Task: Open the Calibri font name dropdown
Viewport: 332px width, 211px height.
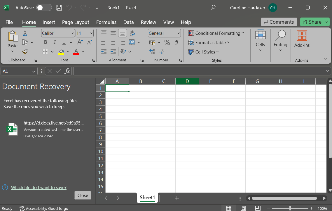Action: point(72,33)
